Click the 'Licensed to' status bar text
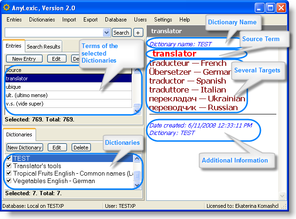The image size is (296, 219). pos(243,206)
